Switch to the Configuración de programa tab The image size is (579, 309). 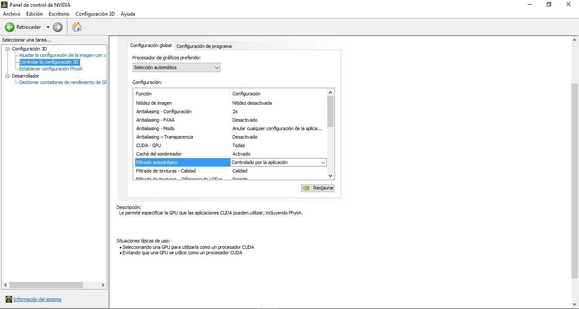coord(204,46)
